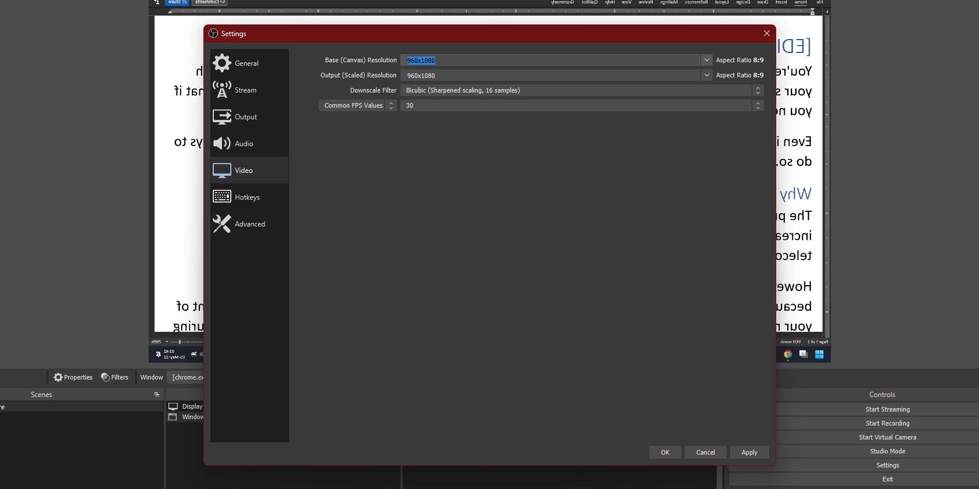The width and height of the screenshot is (979, 489).
Task: Click the Controls panel header
Action: tap(882, 395)
